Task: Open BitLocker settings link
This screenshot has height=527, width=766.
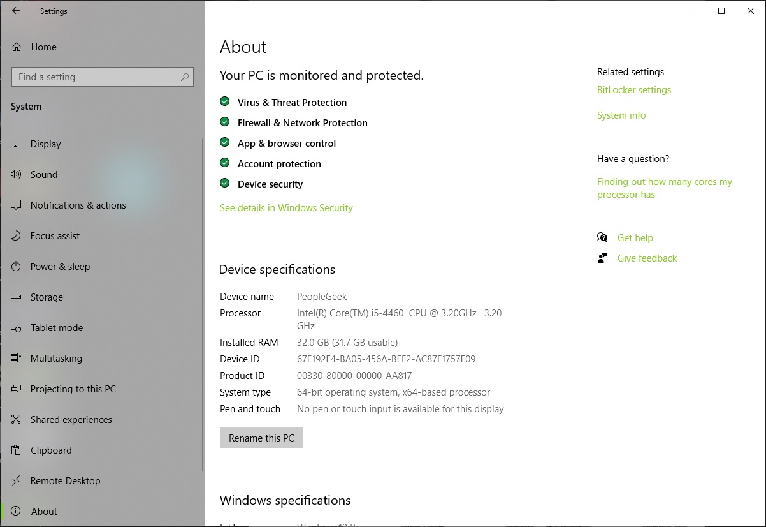Action: 634,90
